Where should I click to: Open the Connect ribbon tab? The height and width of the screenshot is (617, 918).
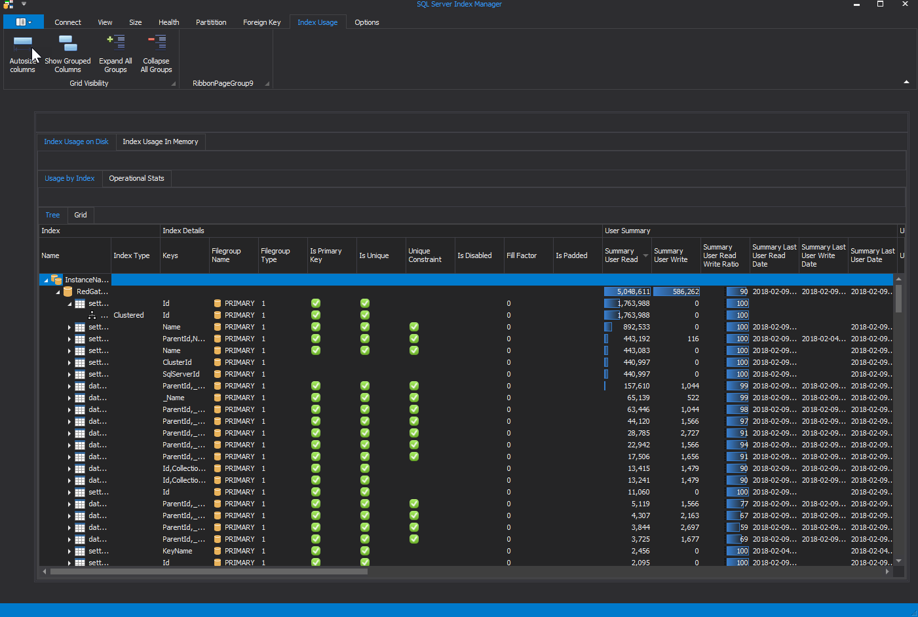tap(67, 22)
